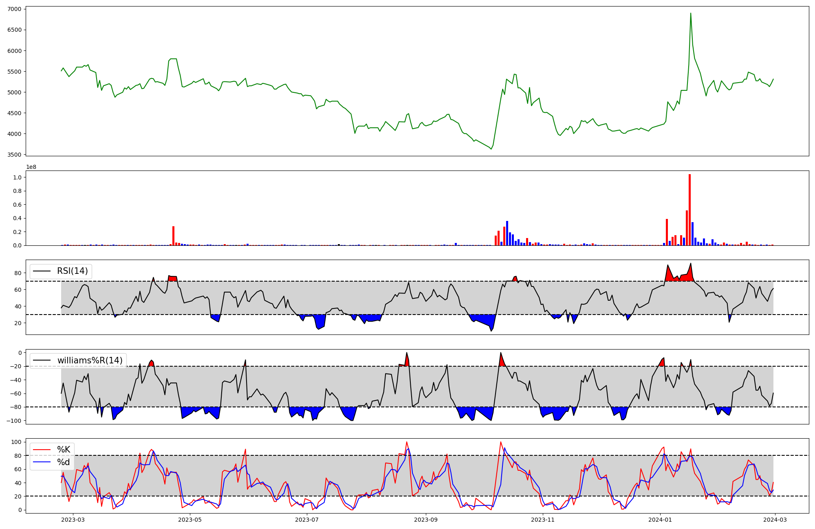815x529 pixels.
Task: Click the 1e8 volume scale label
Action: [x=31, y=167]
